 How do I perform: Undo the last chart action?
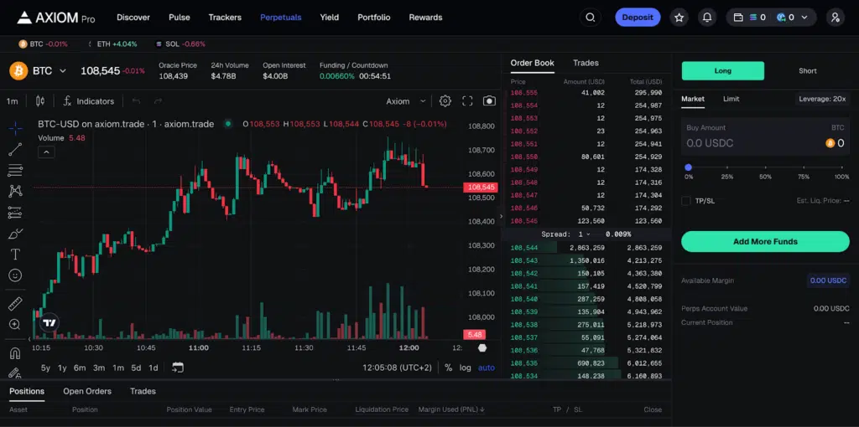pyautogui.click(x=137, y=101)
